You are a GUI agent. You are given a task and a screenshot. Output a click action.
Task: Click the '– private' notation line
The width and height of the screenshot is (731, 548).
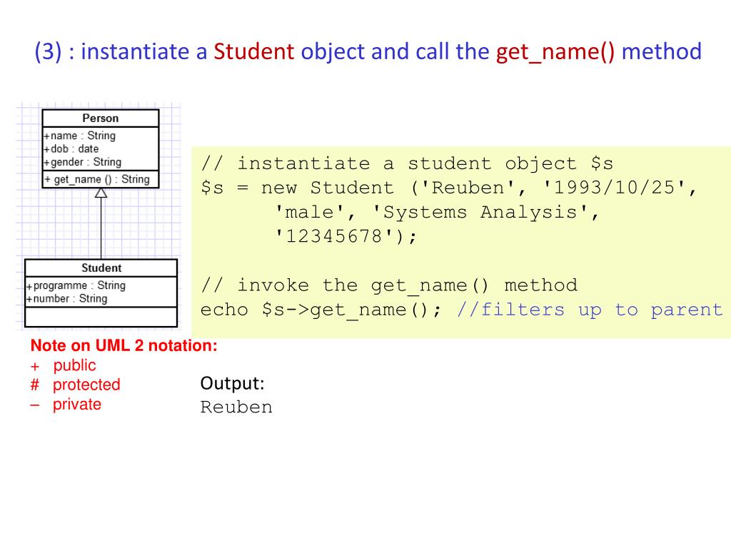[65, 404]
